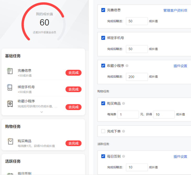Disable the 绑定手机号 task checkbox

point(103,38)
